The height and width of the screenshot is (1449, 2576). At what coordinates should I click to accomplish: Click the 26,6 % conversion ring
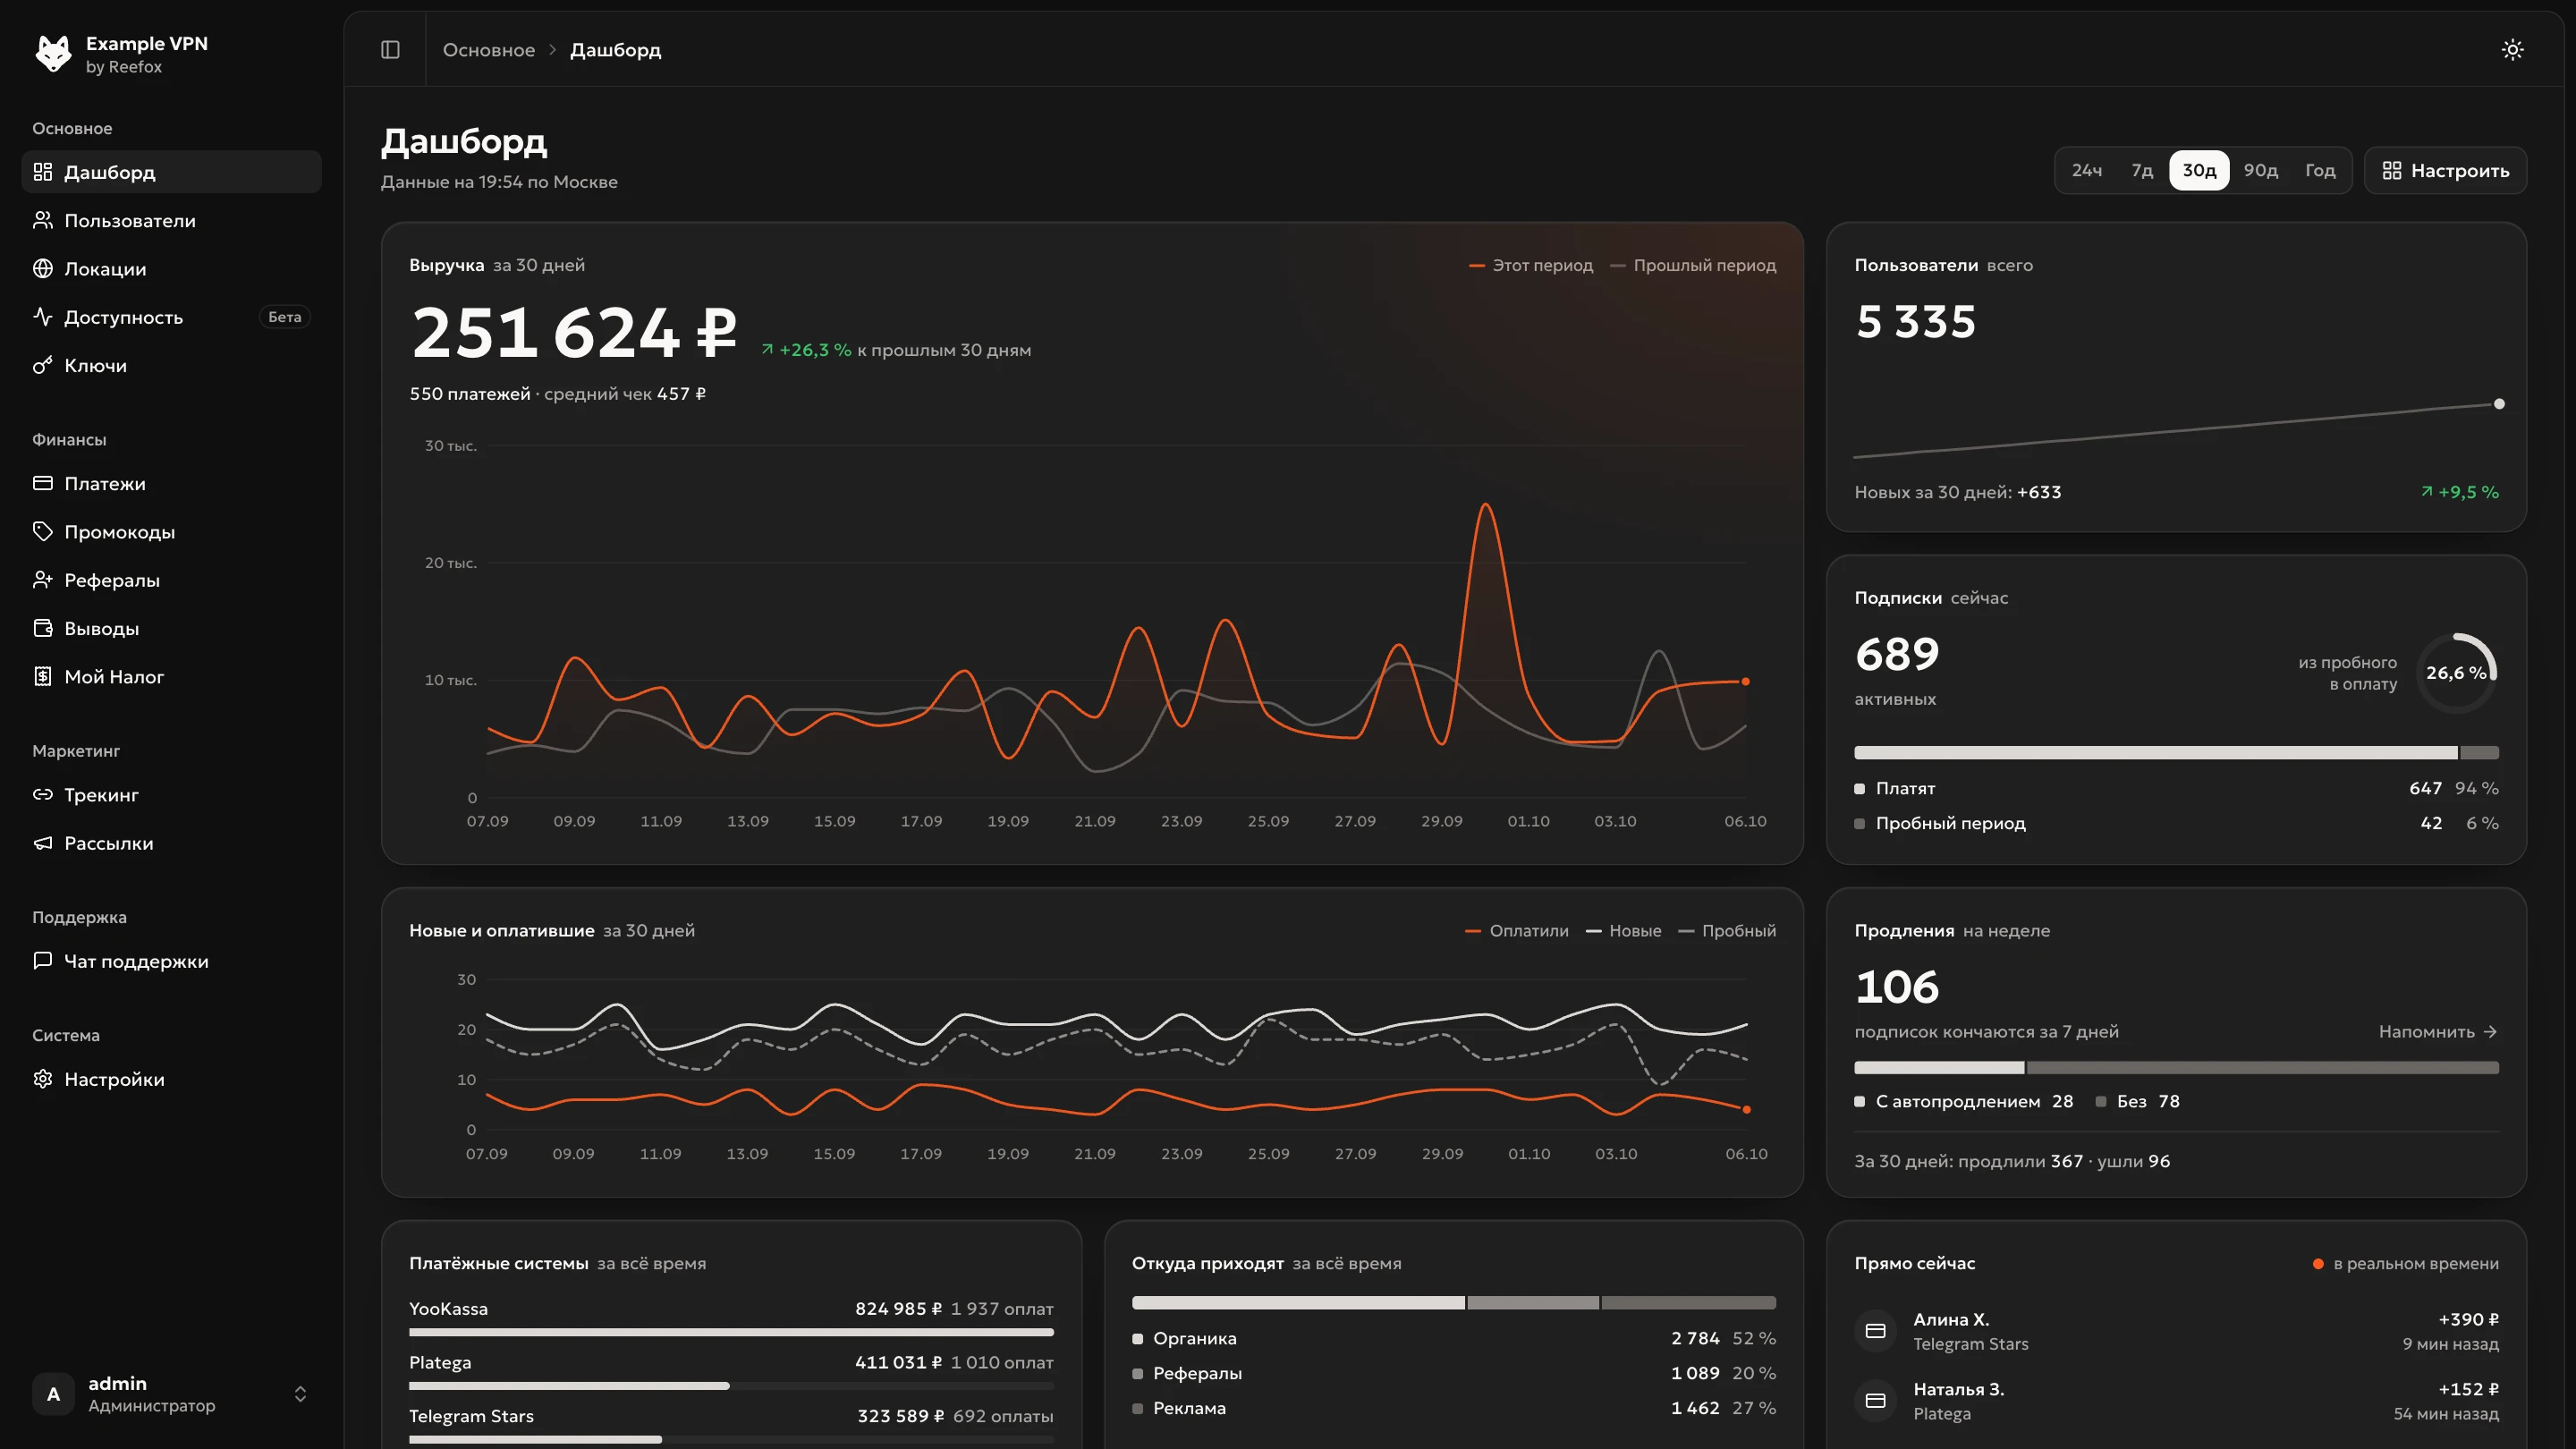pyautogui.click(x=2456, y=672)
